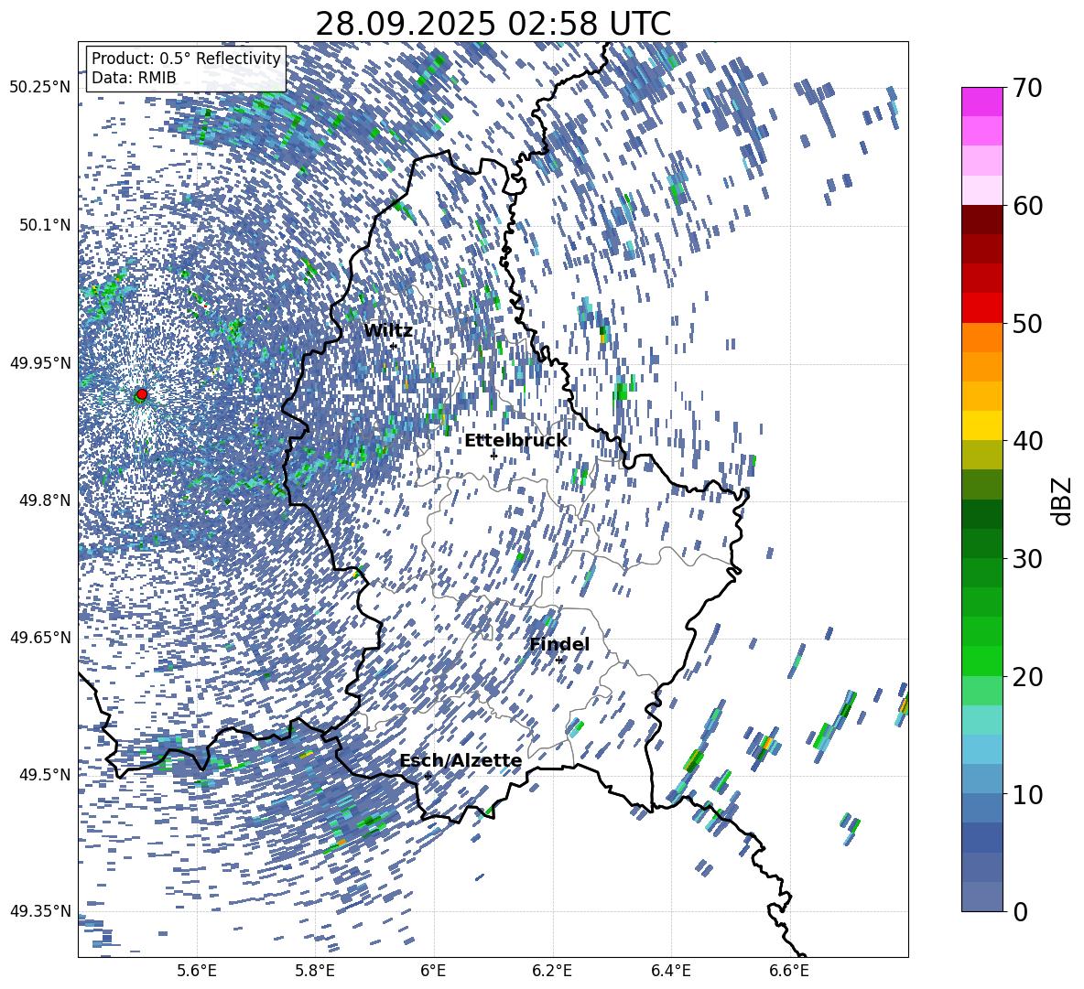Click the Esch/Alzette city label
The image size is (1084, 989).
point(461,760)
